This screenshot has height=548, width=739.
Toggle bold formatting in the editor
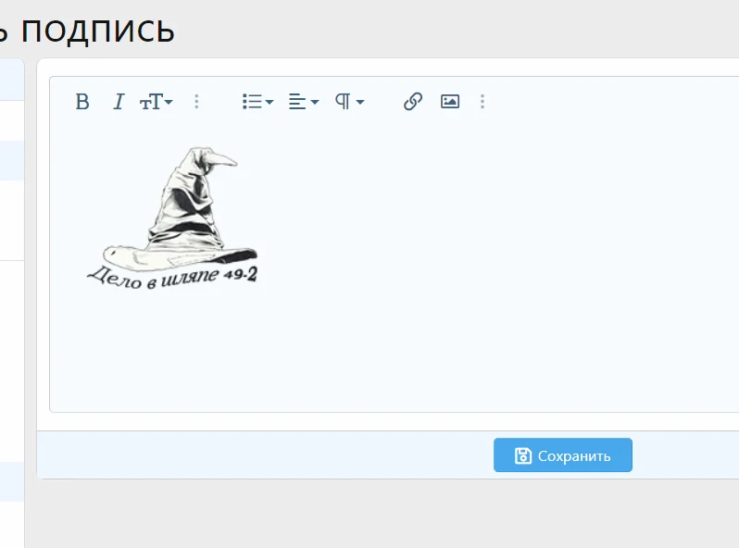82,101
